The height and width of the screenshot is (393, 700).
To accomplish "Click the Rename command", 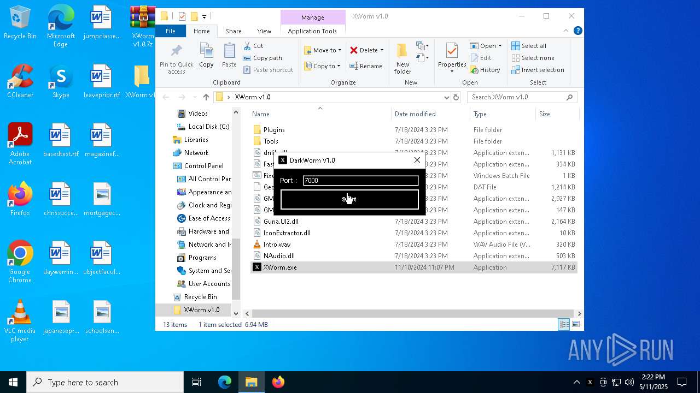I will [366, 66].
